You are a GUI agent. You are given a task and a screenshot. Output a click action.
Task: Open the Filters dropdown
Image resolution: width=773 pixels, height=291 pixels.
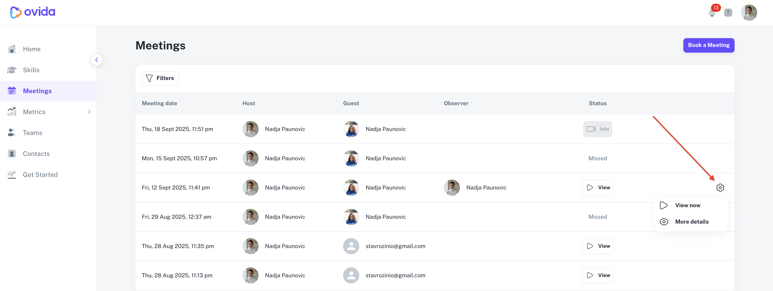(160, 78)
